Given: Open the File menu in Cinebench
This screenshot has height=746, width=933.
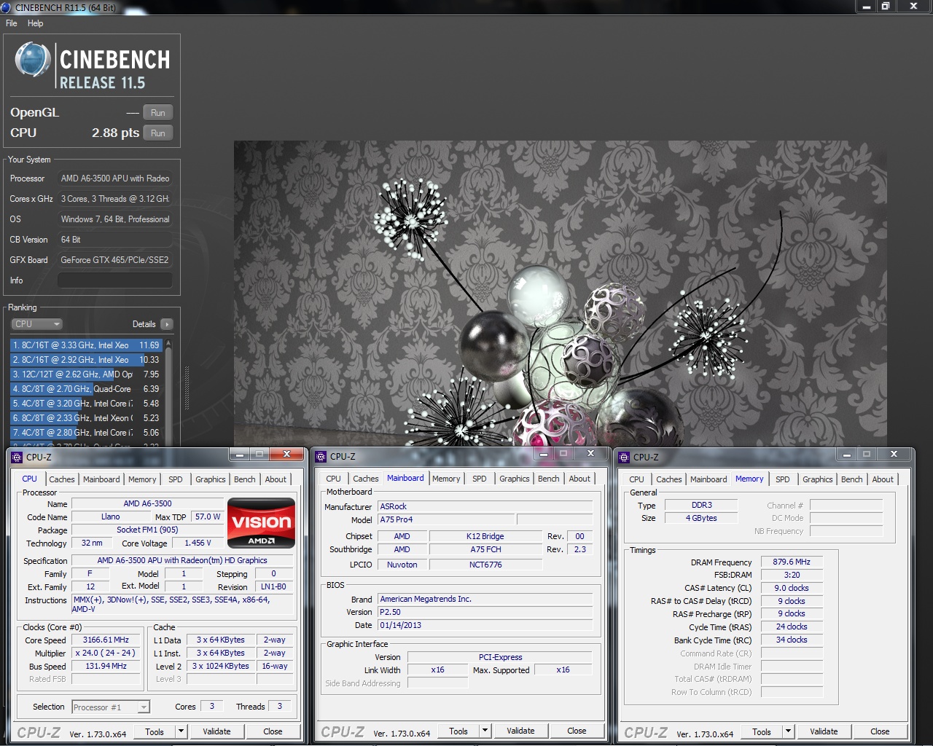Looking at the screenshot, I should coord(12,23).
